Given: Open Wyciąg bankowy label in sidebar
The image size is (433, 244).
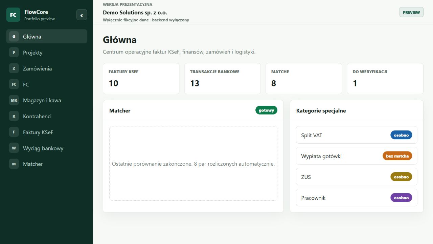Looking at the screenshot, I should 43,148.
